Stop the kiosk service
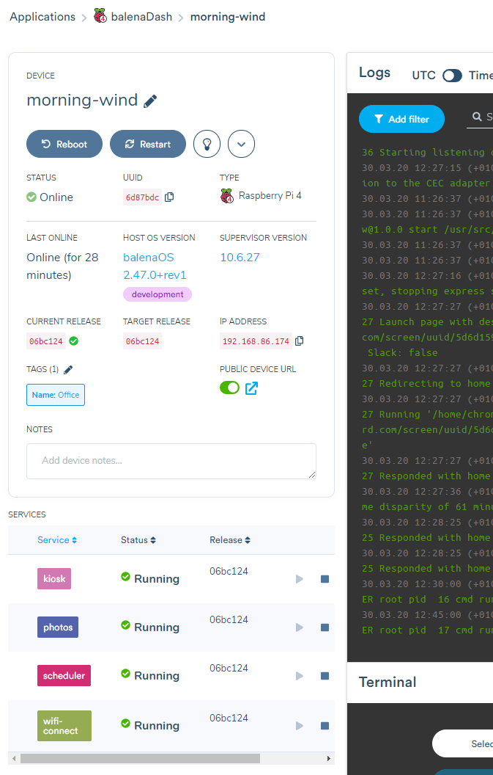This screenshot has height=775, width=493. tap(325, 579)
